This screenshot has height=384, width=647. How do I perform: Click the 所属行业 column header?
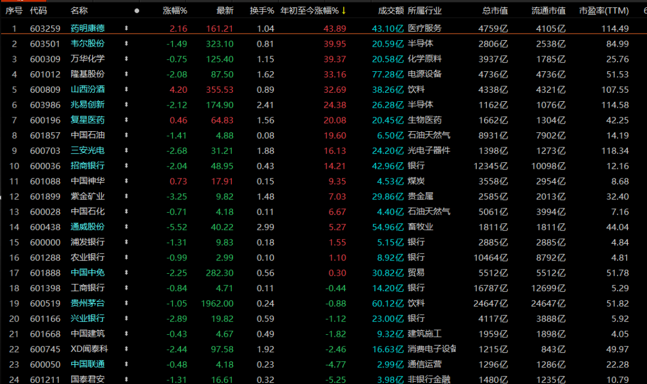point(425,11)
